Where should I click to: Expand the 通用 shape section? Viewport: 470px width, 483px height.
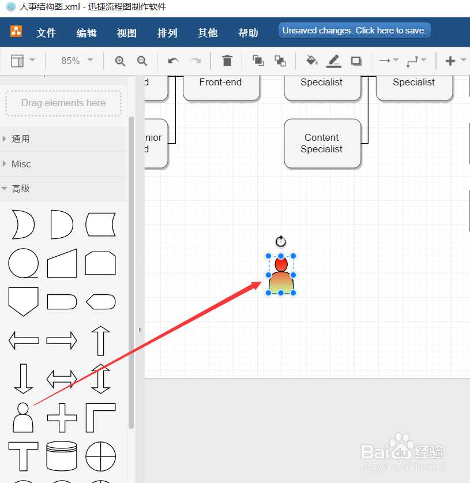pos(63,139)
